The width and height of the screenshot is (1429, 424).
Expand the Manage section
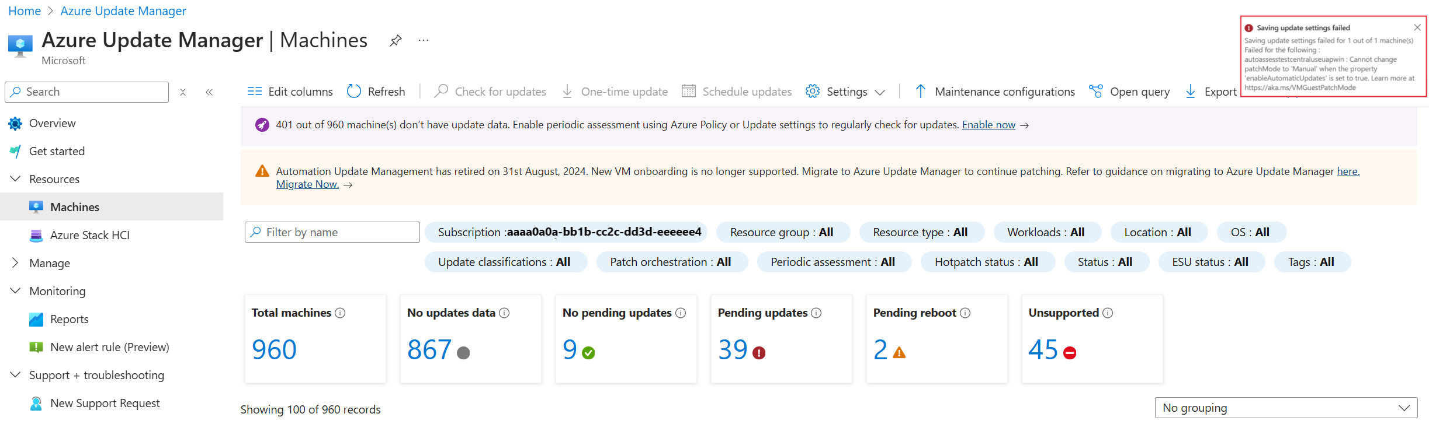pyautogui.click(x=16, y=263)
